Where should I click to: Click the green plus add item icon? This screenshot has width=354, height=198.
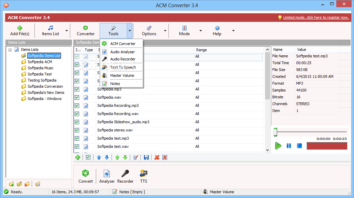click(78, 157)
